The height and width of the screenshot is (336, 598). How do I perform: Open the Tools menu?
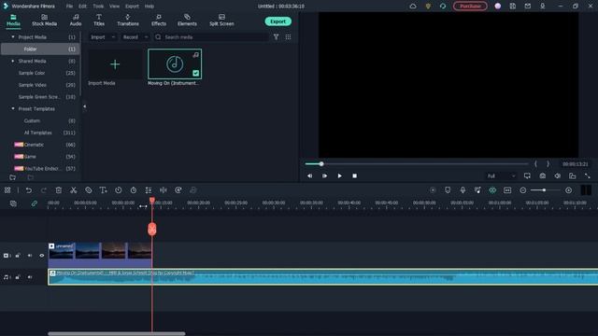98,7
